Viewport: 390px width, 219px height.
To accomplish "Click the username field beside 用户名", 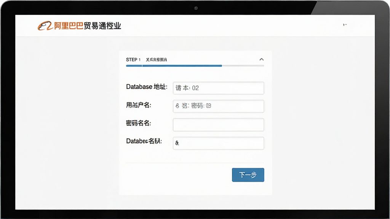I will pyautogui.click(x=218, y=106).
